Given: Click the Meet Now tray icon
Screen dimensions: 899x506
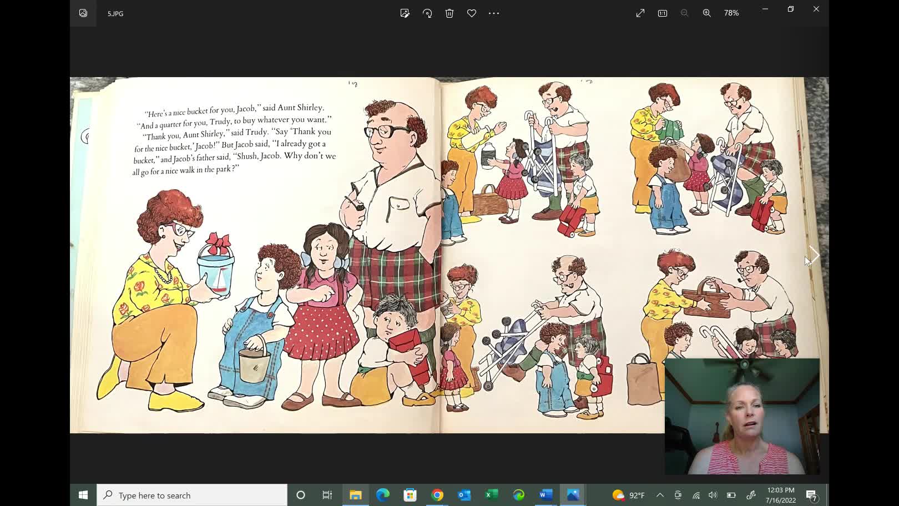Looking at the screenshot, I should coord(678,495).
